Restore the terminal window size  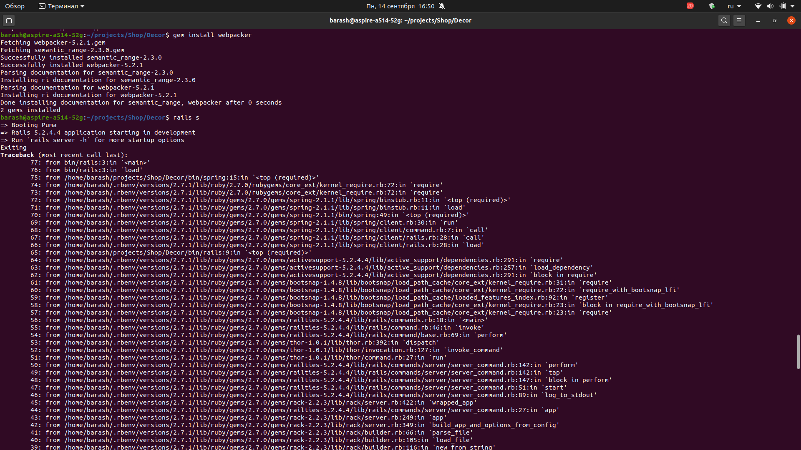(x=775, y=20)
